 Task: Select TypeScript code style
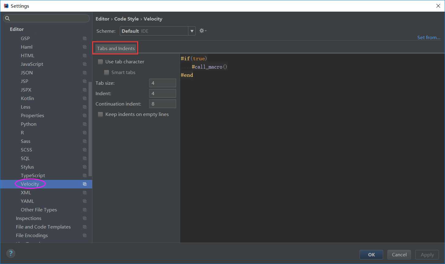pos(33,175)
